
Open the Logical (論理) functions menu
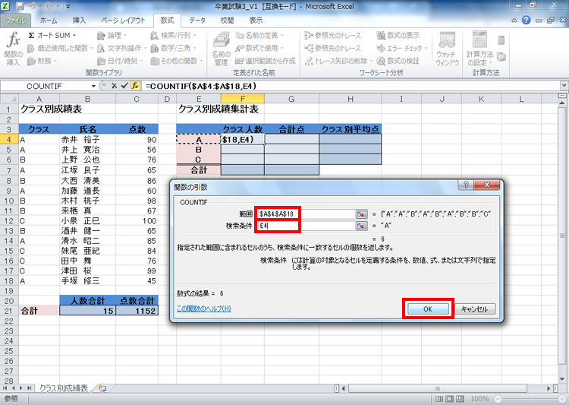click(112, 36)
